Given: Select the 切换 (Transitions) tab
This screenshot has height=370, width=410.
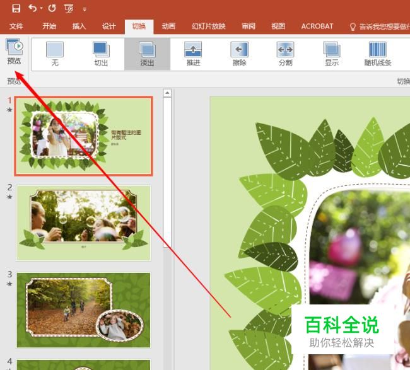Looking at the screenshot, I should pyautogui.click(x=139, y=26).
